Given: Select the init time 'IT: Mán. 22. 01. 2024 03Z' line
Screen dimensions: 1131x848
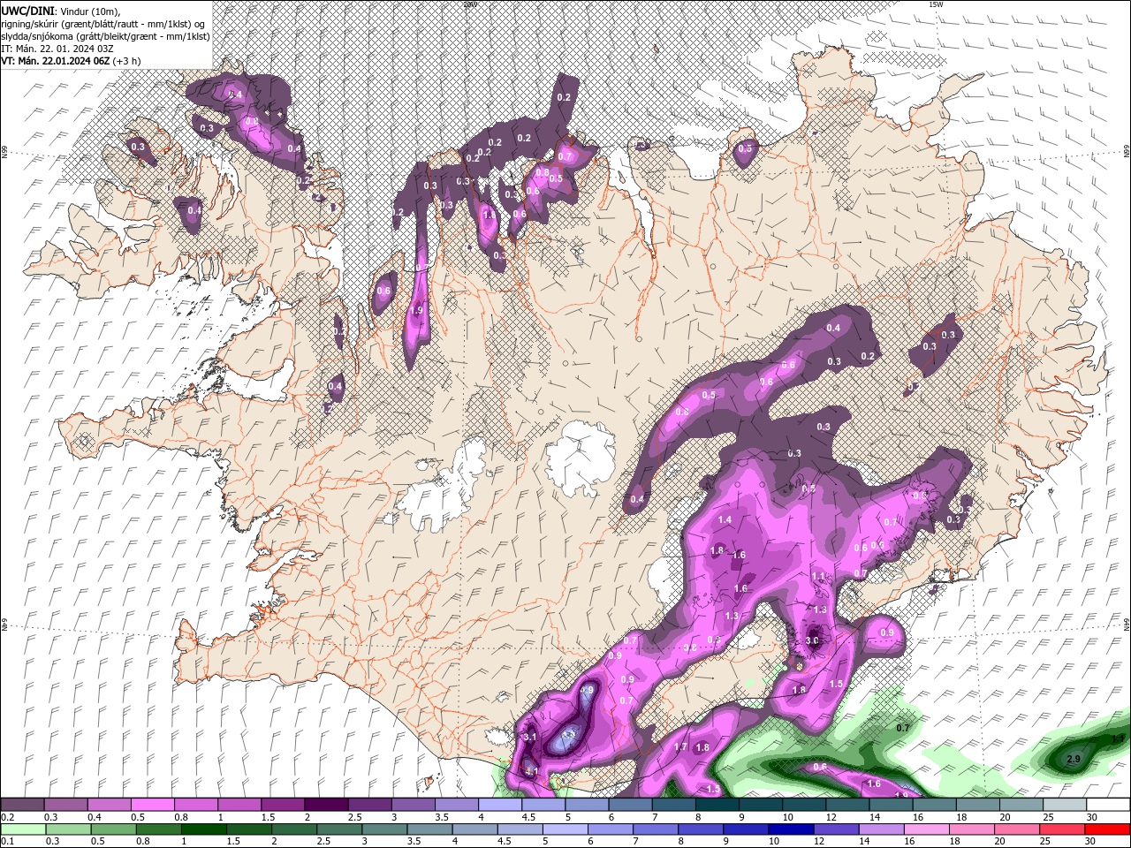Looking at the screenshot, I should (x=57, y=48).
